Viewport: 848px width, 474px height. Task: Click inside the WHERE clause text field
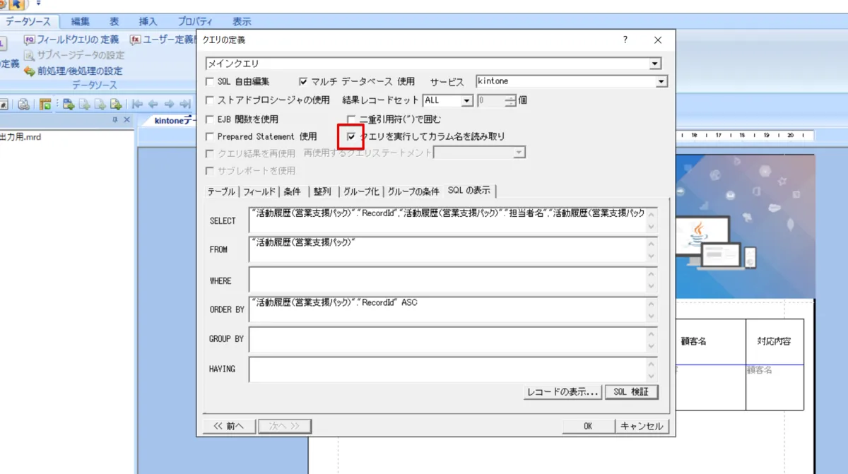pos(445,280)
